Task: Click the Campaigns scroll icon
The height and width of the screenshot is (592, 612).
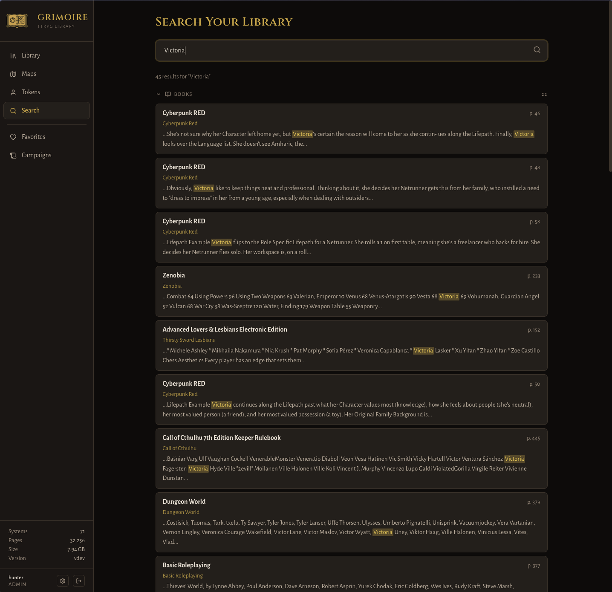Action: pyautogui.click(x=13, y=156)
